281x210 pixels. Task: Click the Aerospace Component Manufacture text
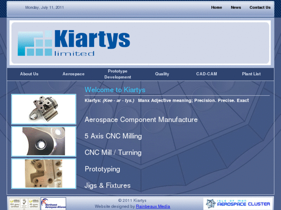(x=141, y=119)
